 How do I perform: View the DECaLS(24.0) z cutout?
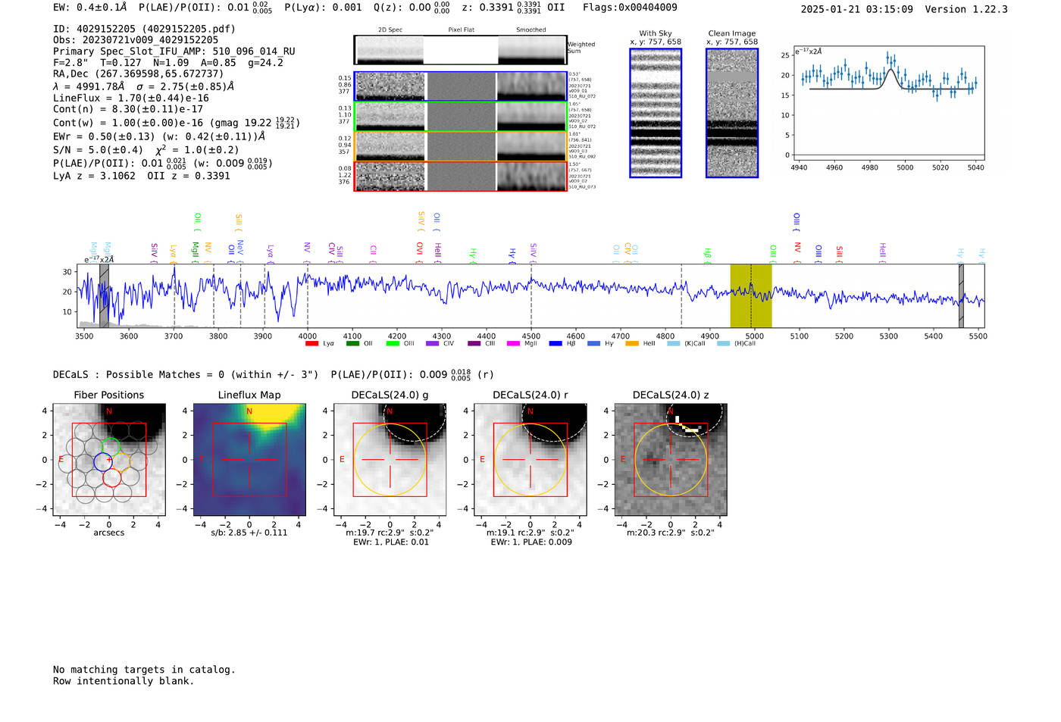(x=671, y=460)
